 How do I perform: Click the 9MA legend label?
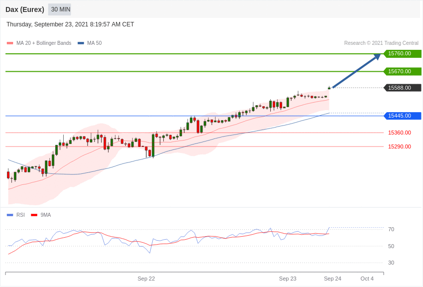coord(46,215)
